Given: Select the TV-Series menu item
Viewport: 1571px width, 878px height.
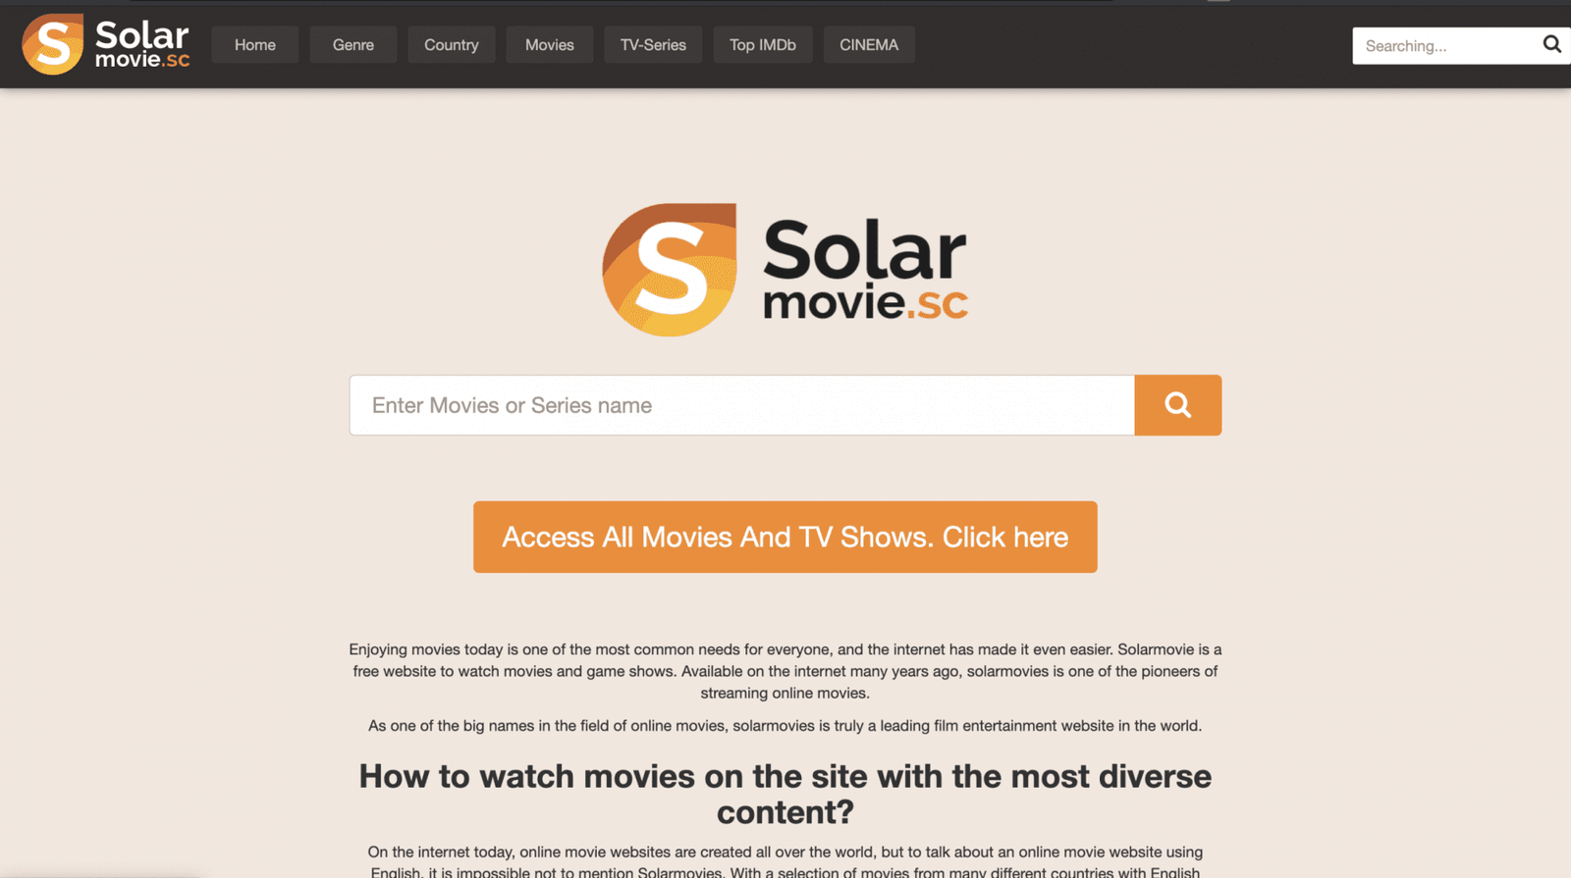Looking at the screenshot, I should pyautogui.click(x=653, y=45).
